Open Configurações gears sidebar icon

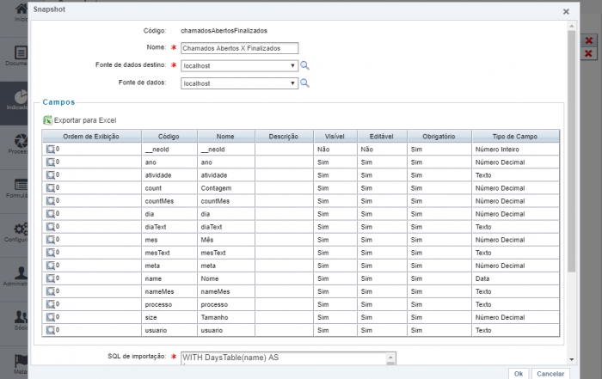point(21,229)
